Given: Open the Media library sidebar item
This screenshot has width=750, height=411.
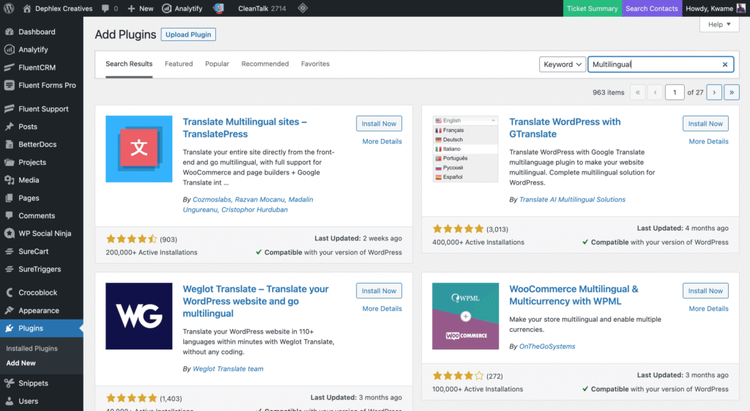Looking at the screenshot, I should [x=29, y=180].
